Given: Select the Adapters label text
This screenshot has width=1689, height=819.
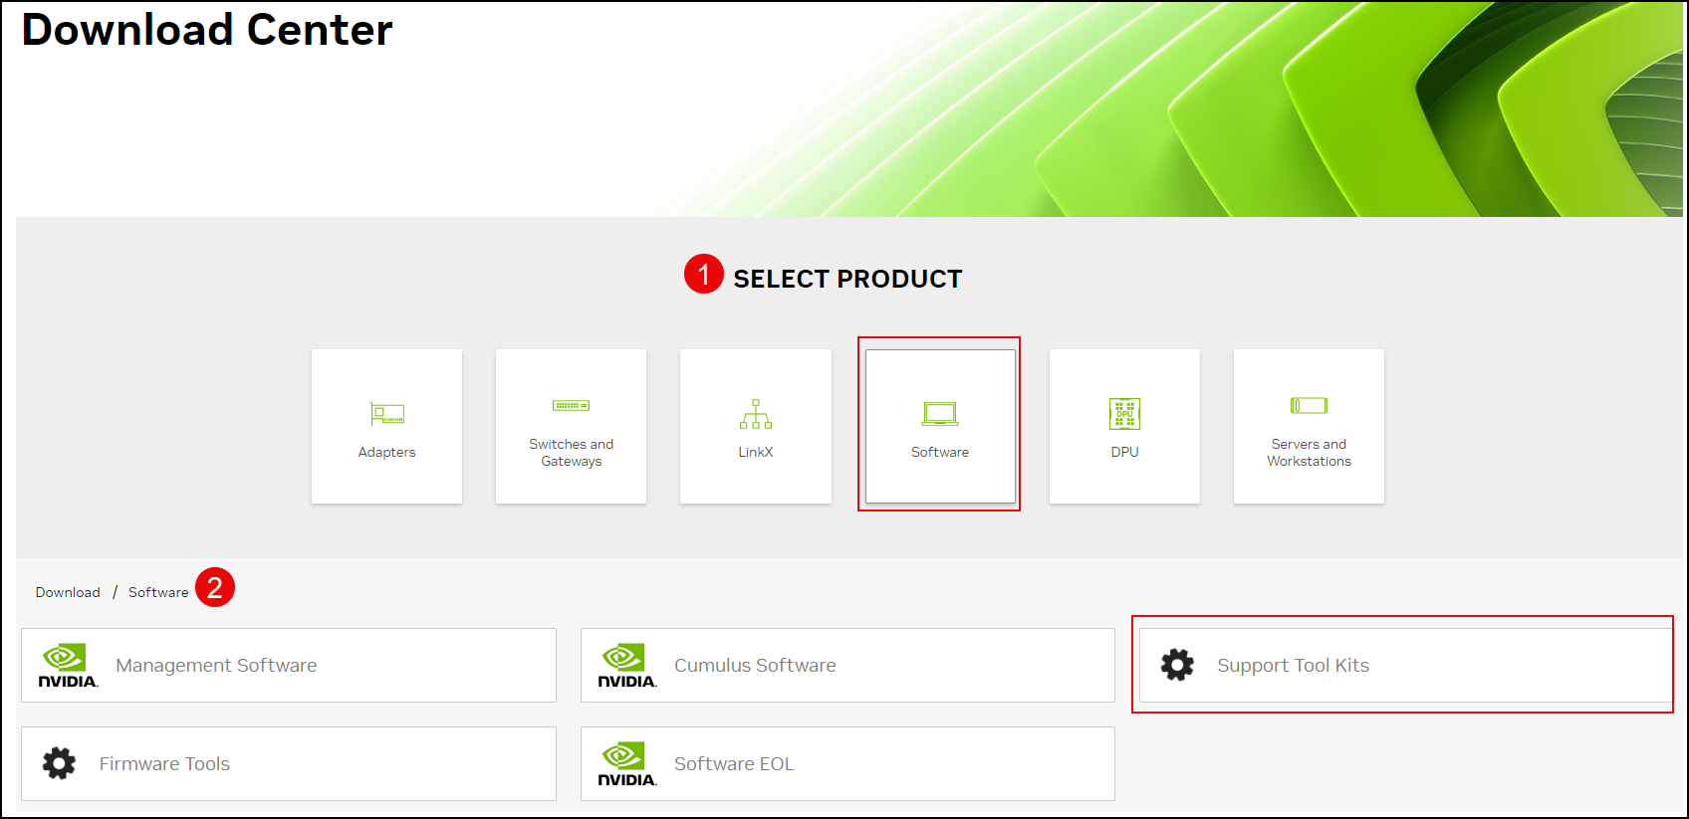Looking at the screenshot, I should [x=386, y=452].
